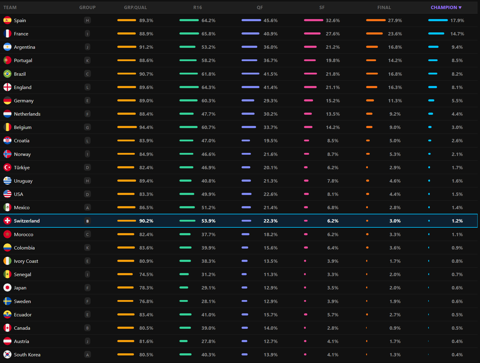480x363 pixels.
Task: Click the Morocco flag icon
Action: click(7, 234)
